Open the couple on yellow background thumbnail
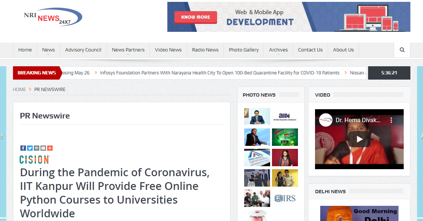The width and height of the screenshot is (423, 221). [x=285, y=178]
